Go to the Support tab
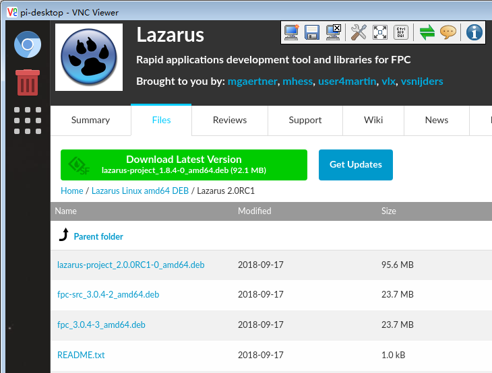The image size is (492, 373). [x=305, y=120]
